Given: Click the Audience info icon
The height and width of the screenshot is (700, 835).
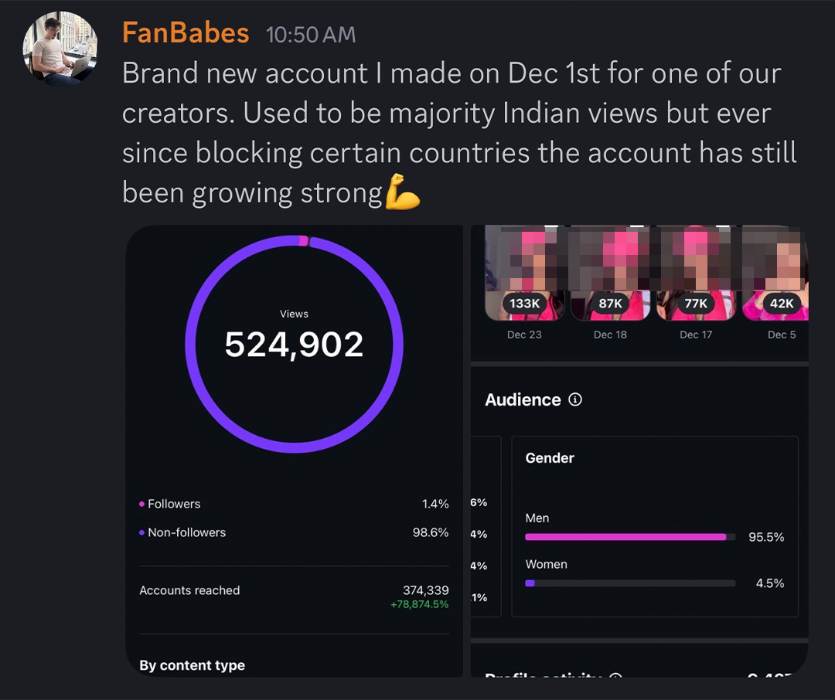Looking at the screenshot, I should point(574,399).
